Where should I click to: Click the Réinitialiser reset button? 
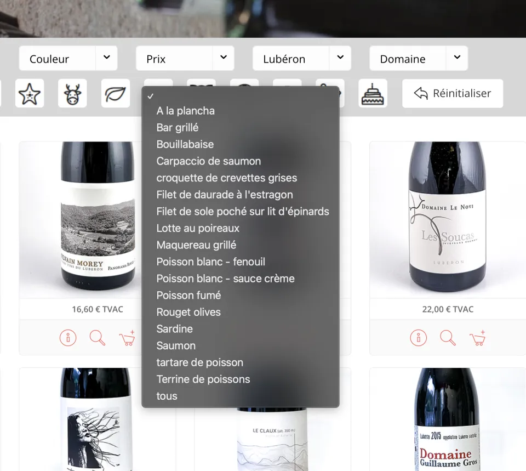point(453,93)
